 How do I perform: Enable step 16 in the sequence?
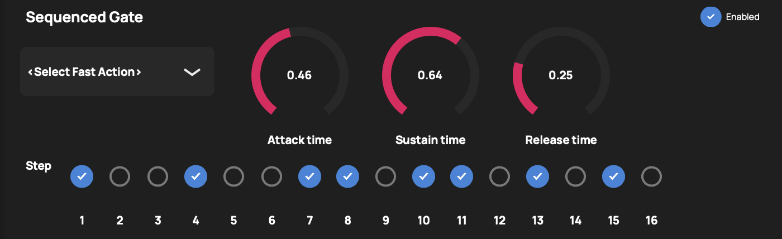(x=651, y=177)
